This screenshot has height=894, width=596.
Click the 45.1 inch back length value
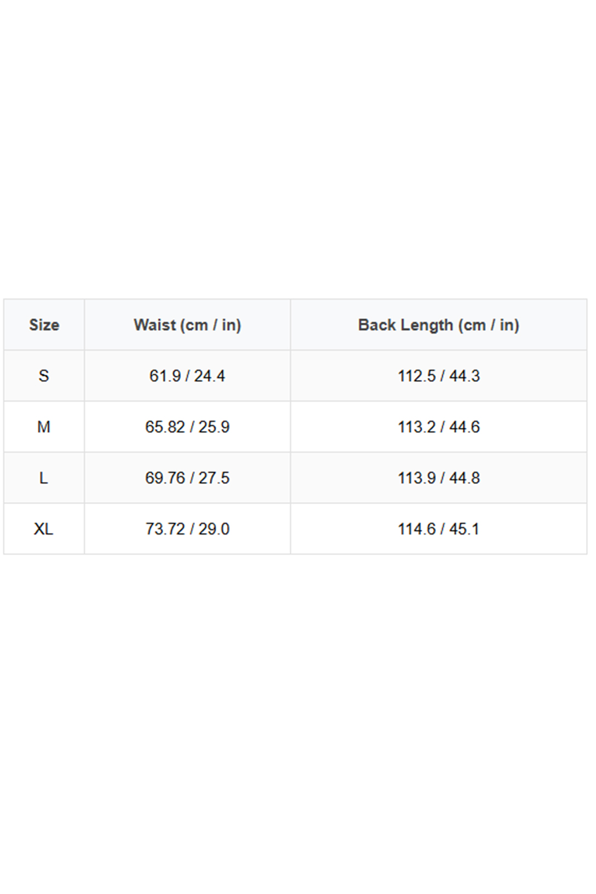coord(465,529)
